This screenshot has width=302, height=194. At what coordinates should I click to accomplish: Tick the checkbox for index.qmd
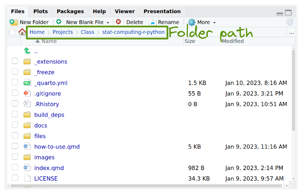point(15,168)
